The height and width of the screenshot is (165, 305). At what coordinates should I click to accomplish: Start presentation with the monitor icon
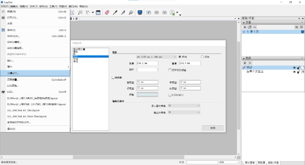point(140,13)
